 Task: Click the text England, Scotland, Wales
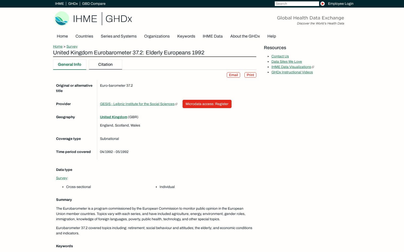120,125
